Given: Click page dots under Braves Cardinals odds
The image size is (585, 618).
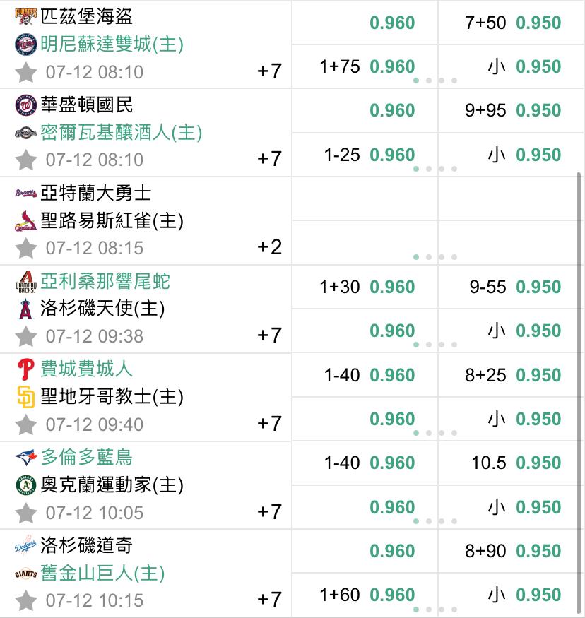Looking at the screenshot, I should 435,257.
